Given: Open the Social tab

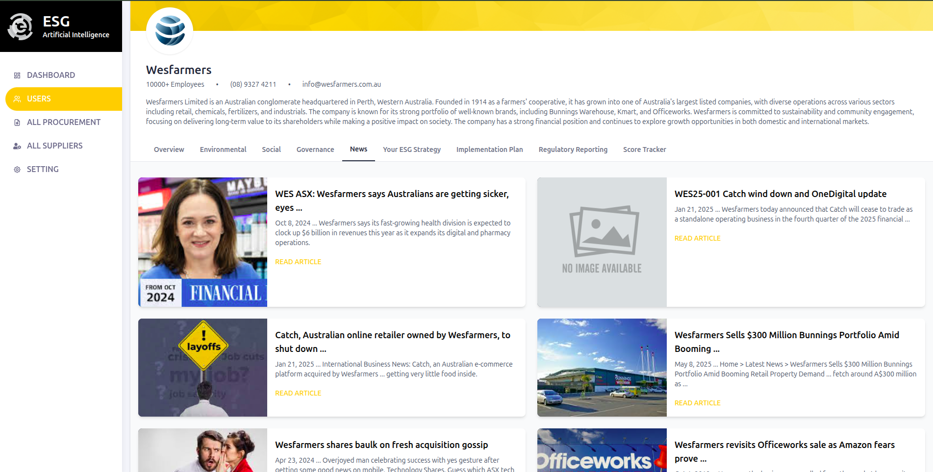Looking at the screenshot, I should click(271, 149).
